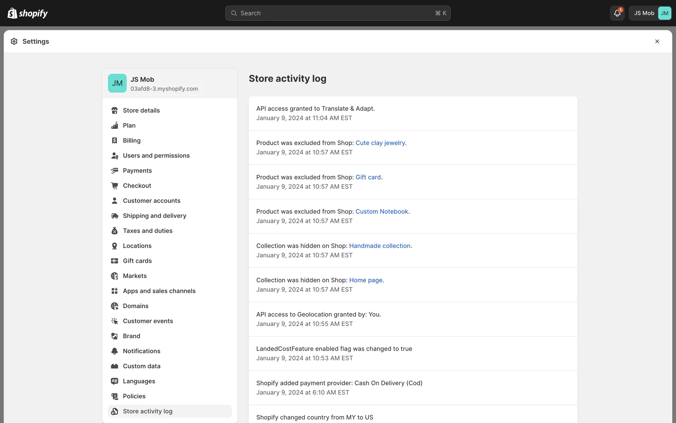
Task: Click the Store details storefront icon
Action: pos(114,110)
